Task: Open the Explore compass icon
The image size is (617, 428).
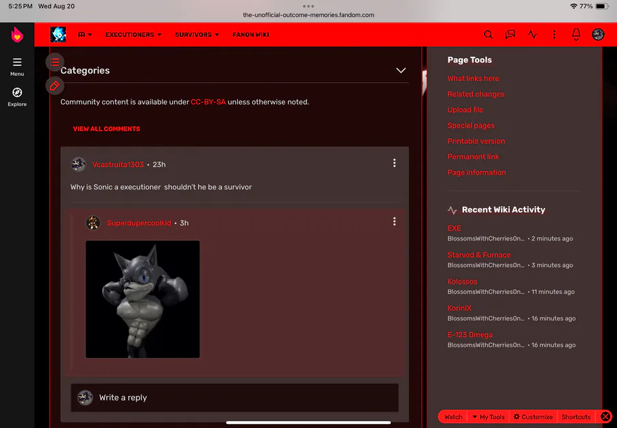Action: pyautogui.click(x=17, y=97)
